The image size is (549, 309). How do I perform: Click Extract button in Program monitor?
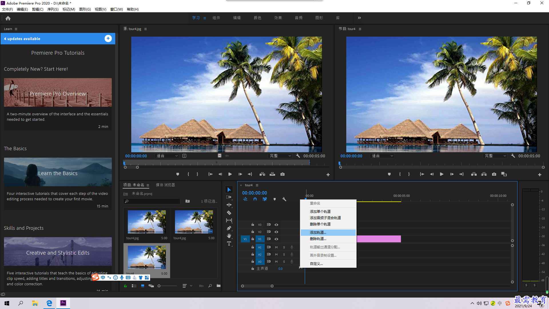click(484, 174)
